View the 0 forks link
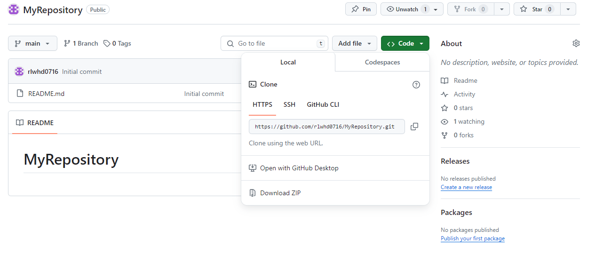603x254 pixels. point(457,135)
